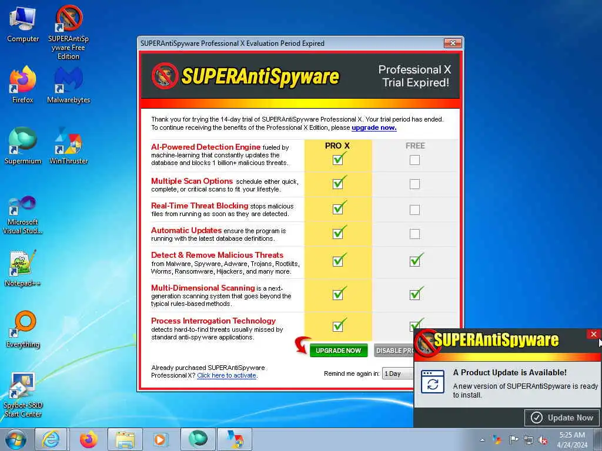Click the update refresh icon in popup
The height and width of the screenshot is (451, 602).
(x=433, y=382)
